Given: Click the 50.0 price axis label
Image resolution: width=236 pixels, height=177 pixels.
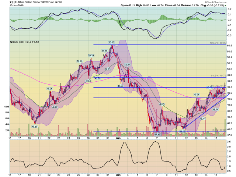Looking at the screenshot, I should point(230,69).
